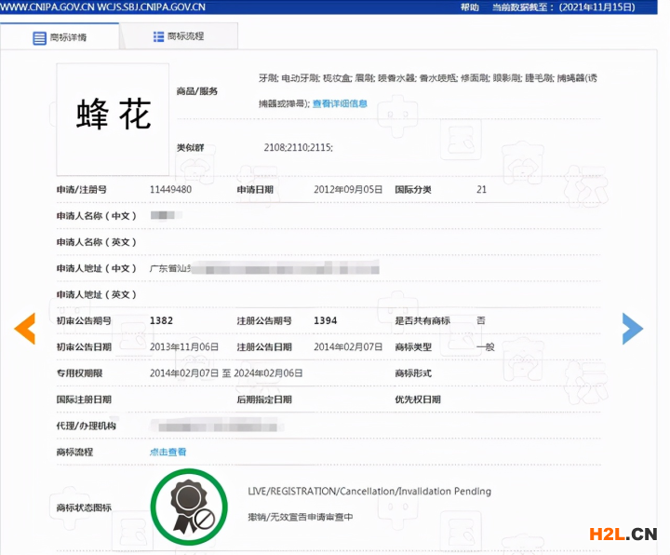Go to previous trademark with orange arrow

25,328
